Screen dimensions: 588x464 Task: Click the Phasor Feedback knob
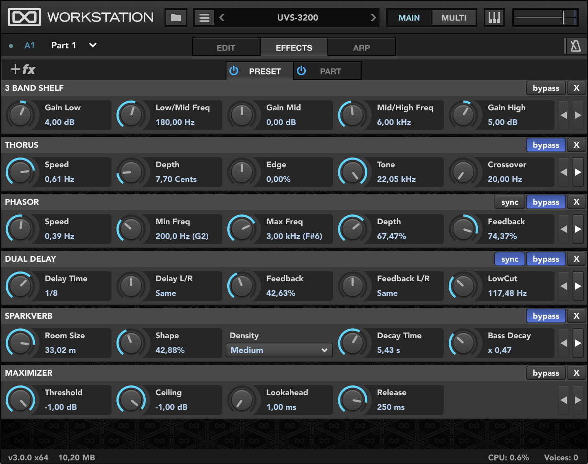[x=463, y=229]
